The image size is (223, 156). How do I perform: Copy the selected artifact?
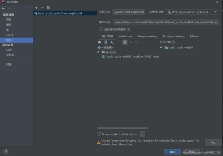pyautogui.click(x=48, y=8)
